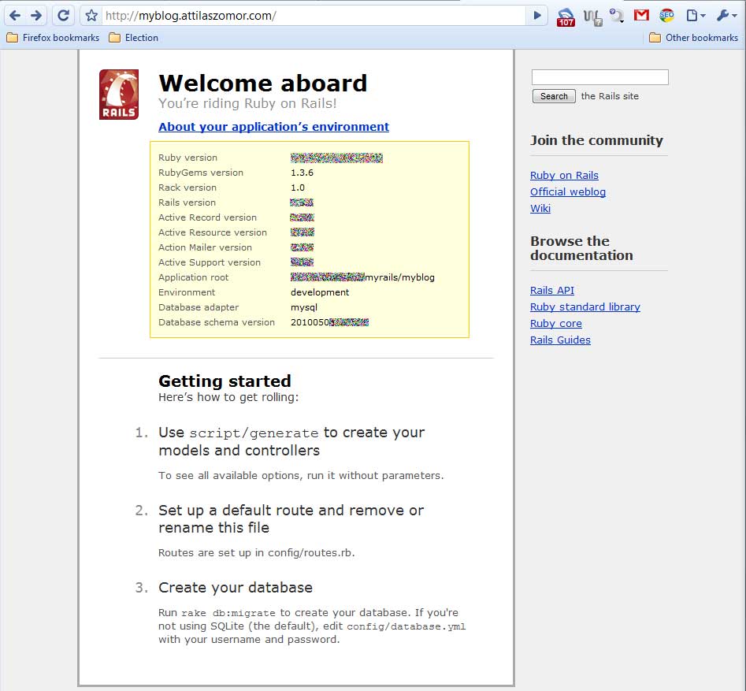Screen dimensions: 746x691
Task: Open the Election bookmarks folder
Action: (x=134, y=38)
